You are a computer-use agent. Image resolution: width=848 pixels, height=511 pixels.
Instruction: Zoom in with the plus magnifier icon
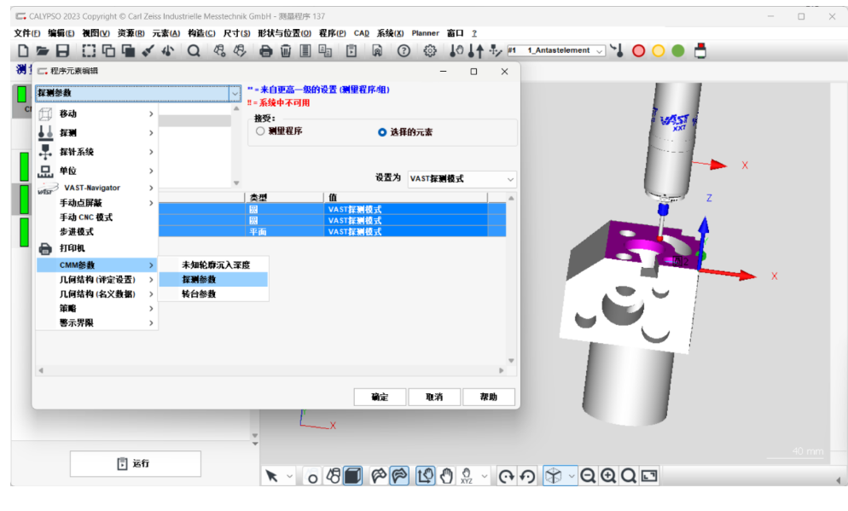point(608,476)
